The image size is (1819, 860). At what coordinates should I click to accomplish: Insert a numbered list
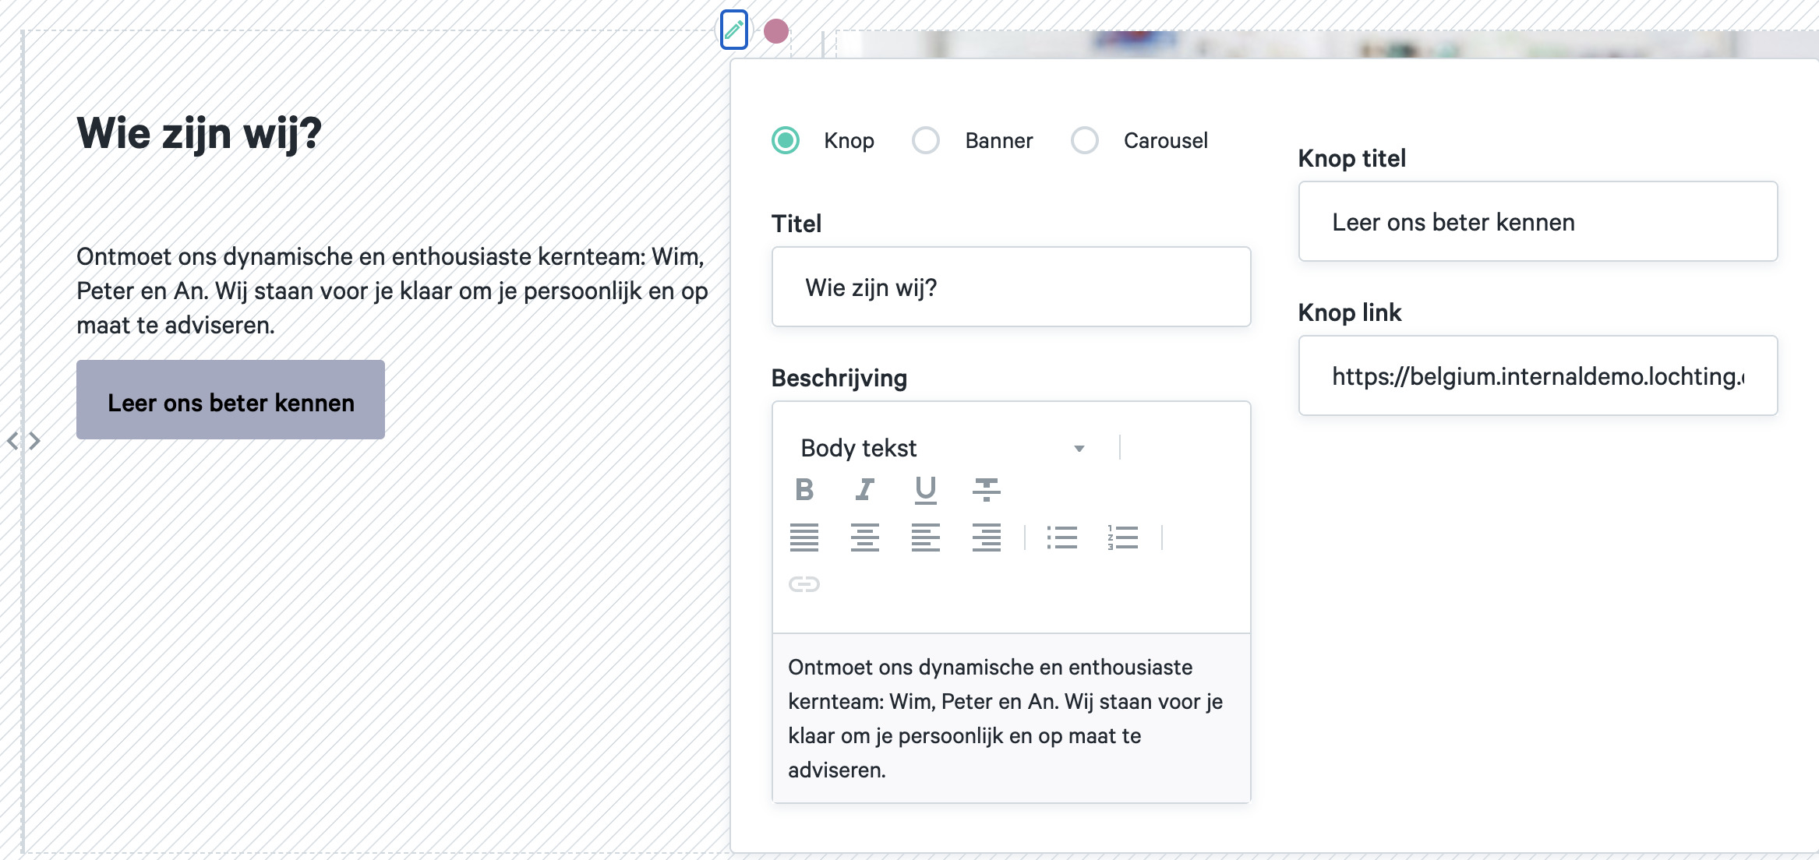pos(1123,537)
